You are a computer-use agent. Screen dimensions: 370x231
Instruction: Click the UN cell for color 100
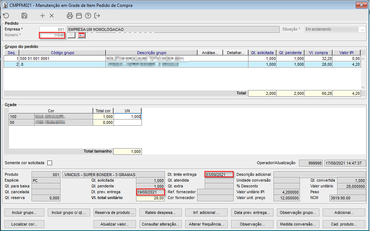127,117
